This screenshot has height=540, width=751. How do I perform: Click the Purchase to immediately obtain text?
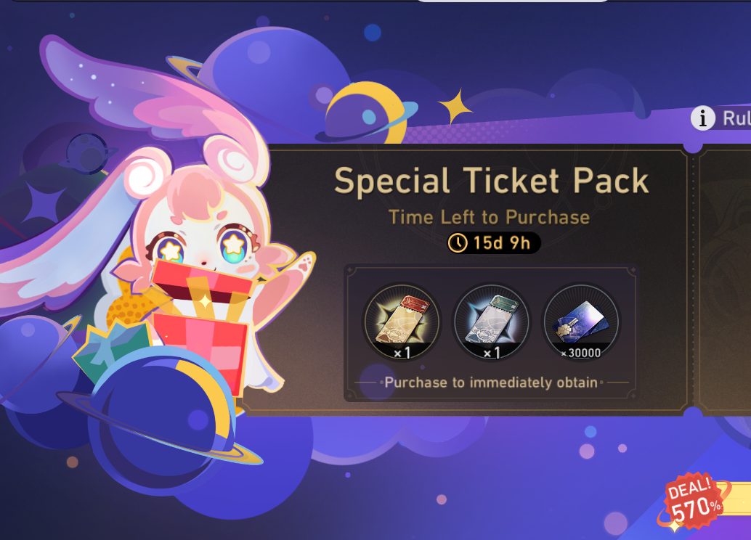point(491,382)
